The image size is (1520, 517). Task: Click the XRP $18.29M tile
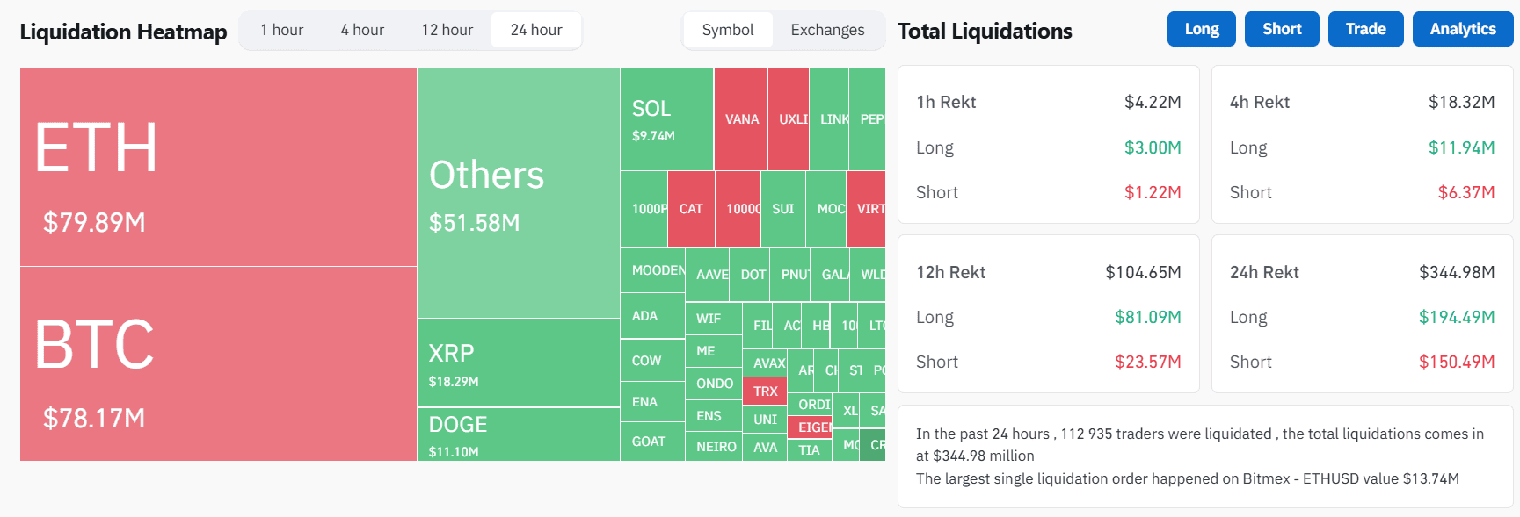click(x=519, y=363)
